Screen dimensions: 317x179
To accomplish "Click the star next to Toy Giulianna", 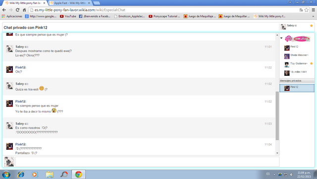I will click(312, 63).
